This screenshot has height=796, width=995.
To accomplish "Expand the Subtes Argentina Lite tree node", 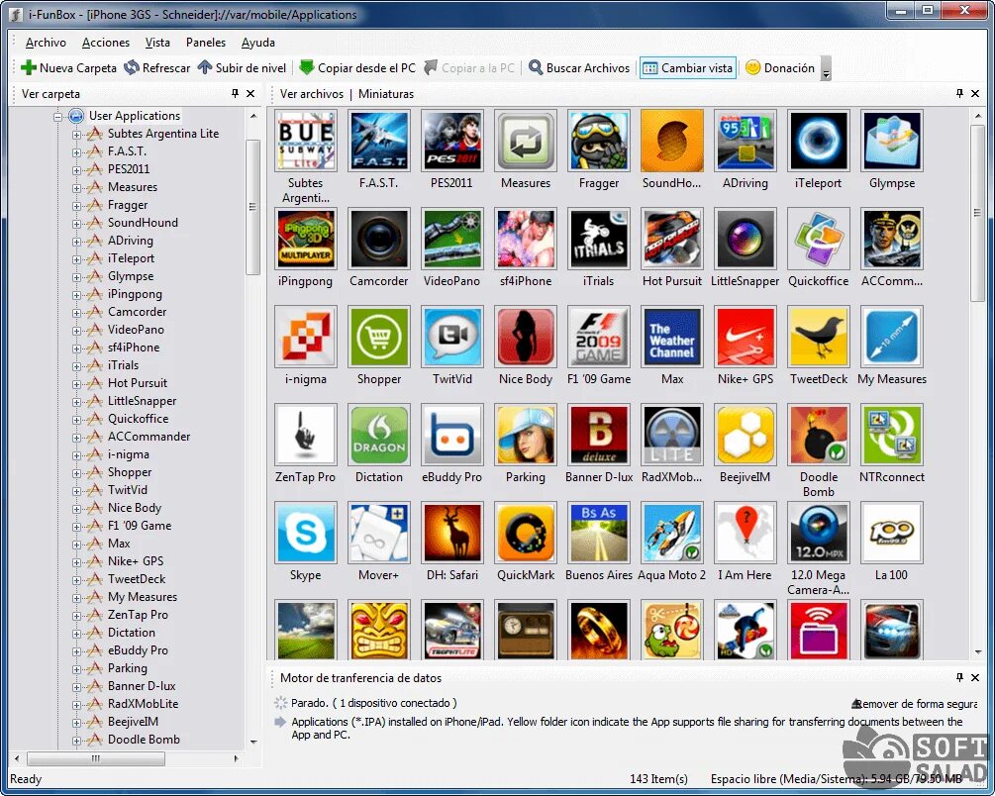I will coord(76,135).
